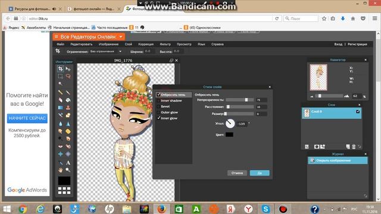Viewport: 381px width, 214px height.
Task: Enable the Outer glow checkbox
Action: pyautogui.click(x=158, y=112)
